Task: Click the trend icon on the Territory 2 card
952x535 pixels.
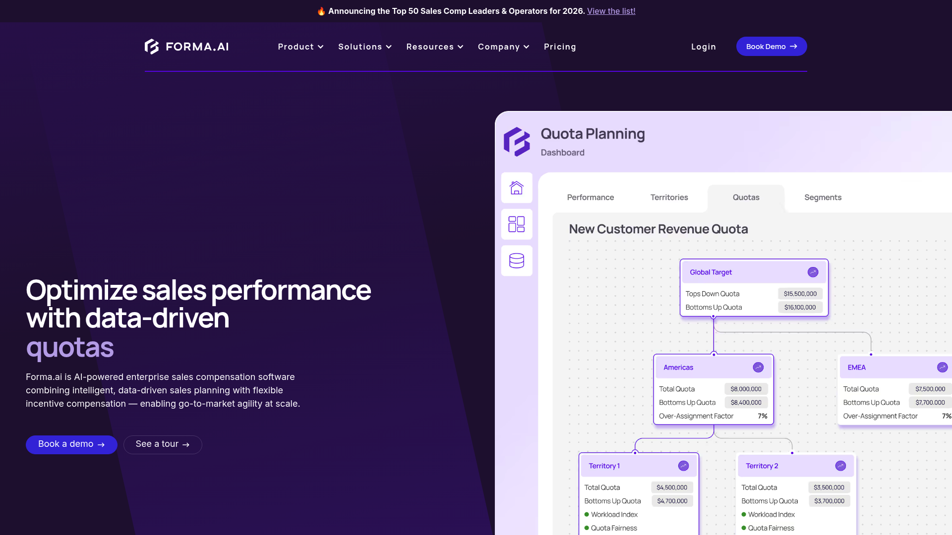Action: pos(840,466)
